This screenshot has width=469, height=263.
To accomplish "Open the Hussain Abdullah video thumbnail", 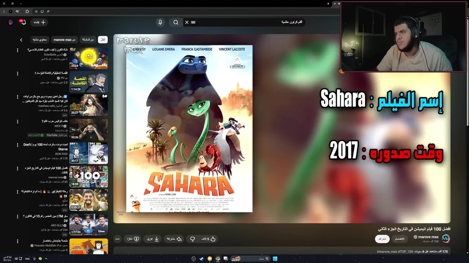I will tap(89, 246).
